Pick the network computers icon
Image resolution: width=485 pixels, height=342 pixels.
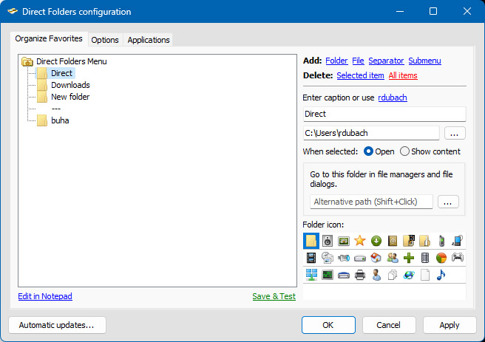(311, 274)
